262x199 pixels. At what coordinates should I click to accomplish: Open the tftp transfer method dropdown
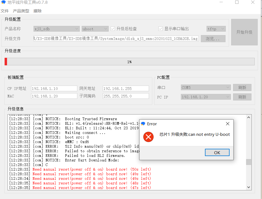pos(216,29)
